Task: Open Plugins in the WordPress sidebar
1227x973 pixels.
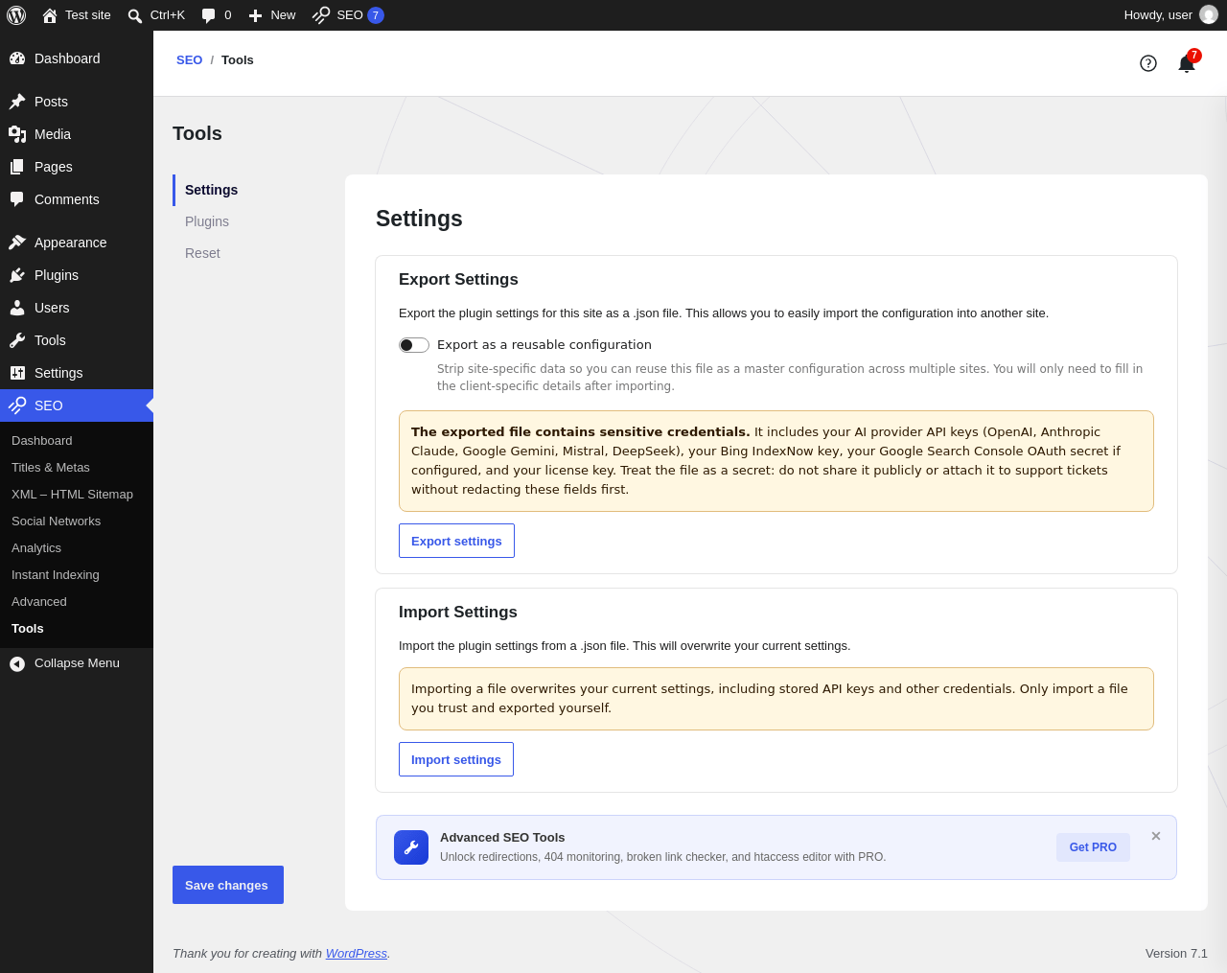Action: 77,275
